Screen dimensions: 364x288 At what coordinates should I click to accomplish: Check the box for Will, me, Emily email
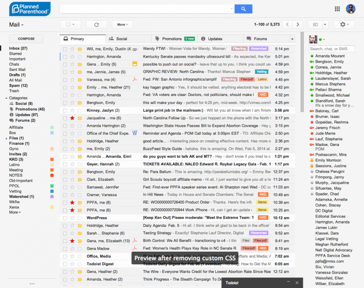coord(65,49)
